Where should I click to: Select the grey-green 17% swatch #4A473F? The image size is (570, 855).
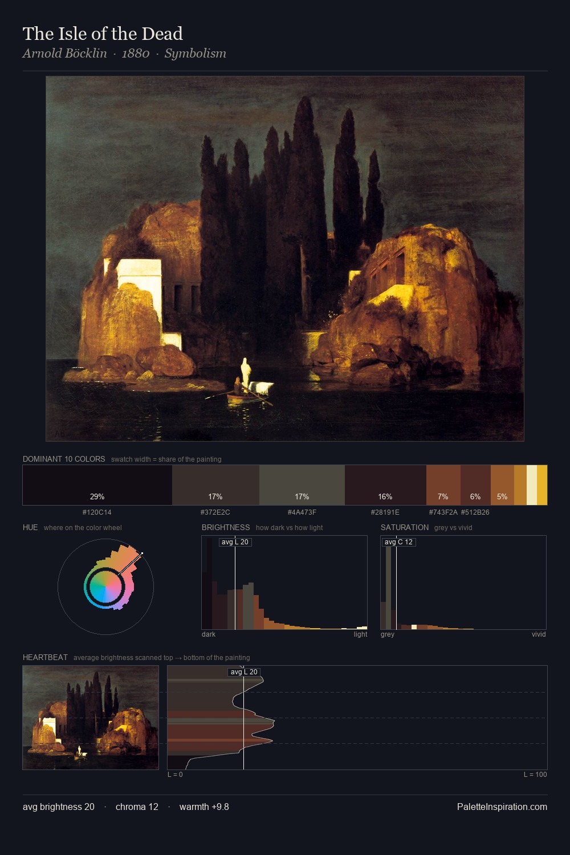(302, 485)
